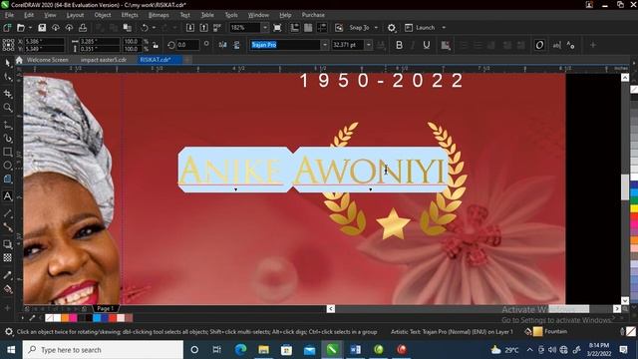Toggle Underline formatting
This screenshot has width=638, height=359.
[x=427, y=45]
